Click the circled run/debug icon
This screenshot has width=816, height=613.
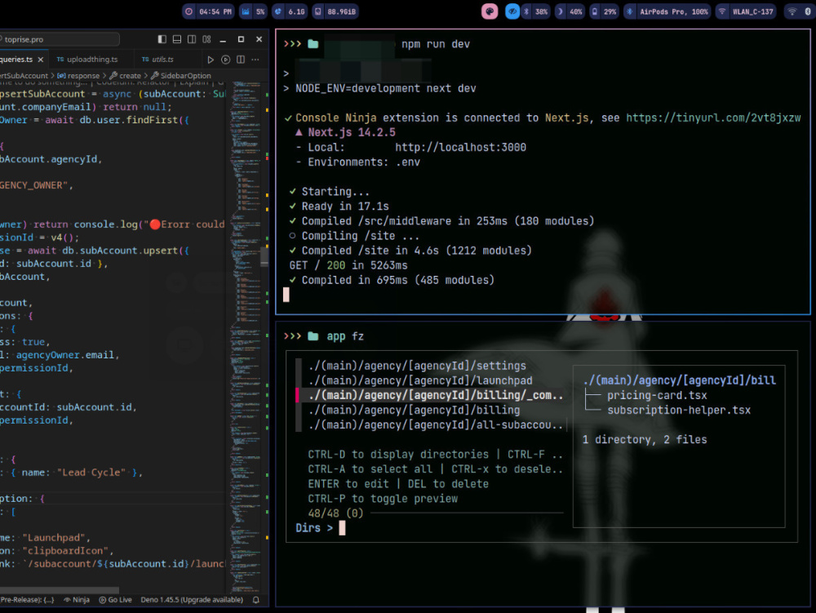click(x=225, y=60)
